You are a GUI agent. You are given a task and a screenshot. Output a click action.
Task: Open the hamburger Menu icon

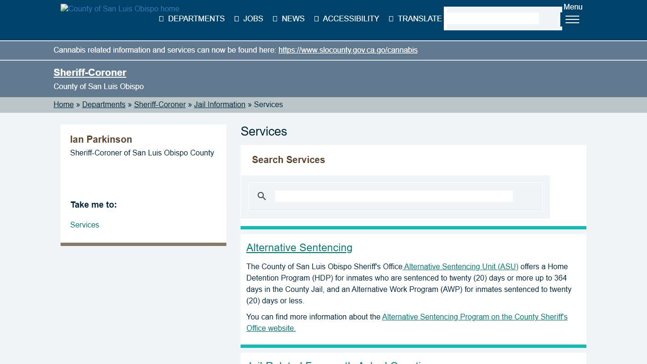(x=572, y=20)
